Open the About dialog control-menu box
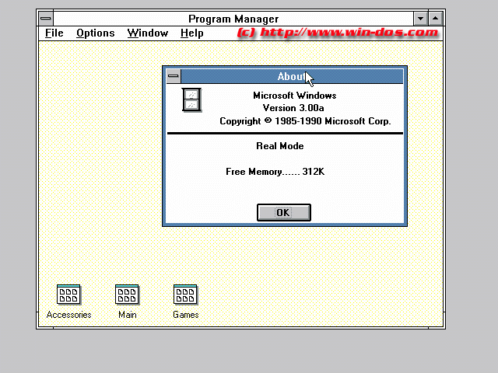This screenshot has width=498, height=373. [173, 76]
